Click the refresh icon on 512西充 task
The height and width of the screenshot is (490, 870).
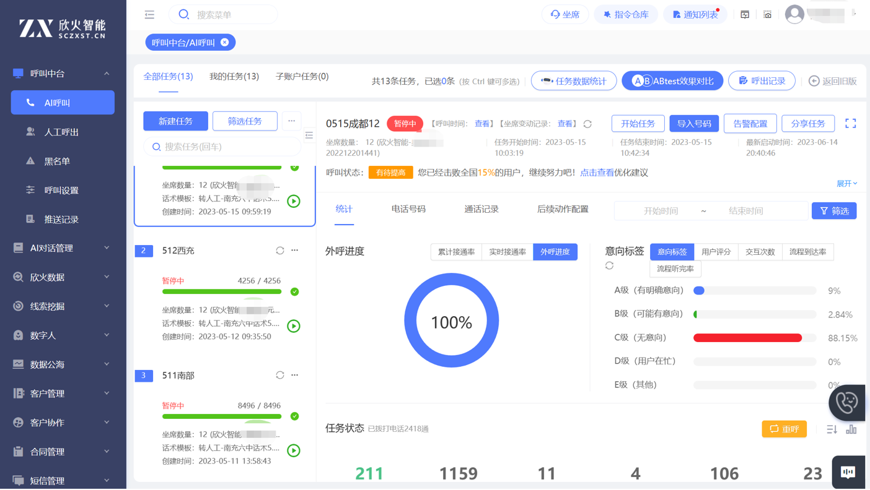coord(280,251)
